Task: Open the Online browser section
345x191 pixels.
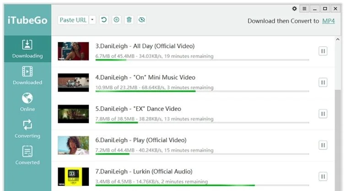Action: click(x=27, y=102)
